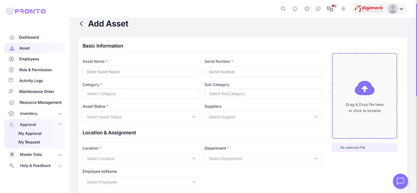Screen dimensions: 417x193
Task: Open My Request submenu link
Action: coord(29,142)
